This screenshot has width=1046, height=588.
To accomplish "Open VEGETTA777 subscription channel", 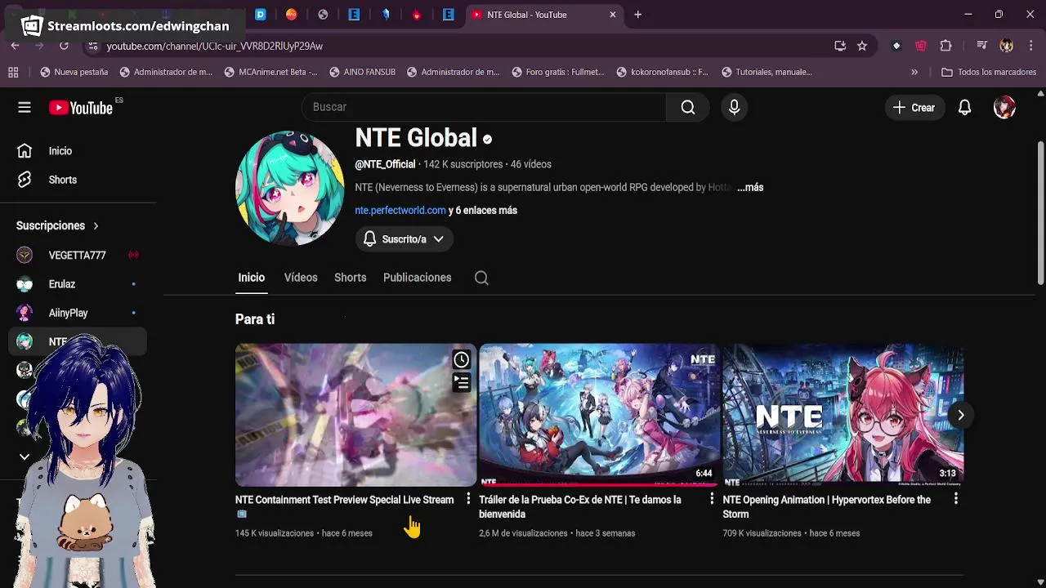I will [78, 255].
